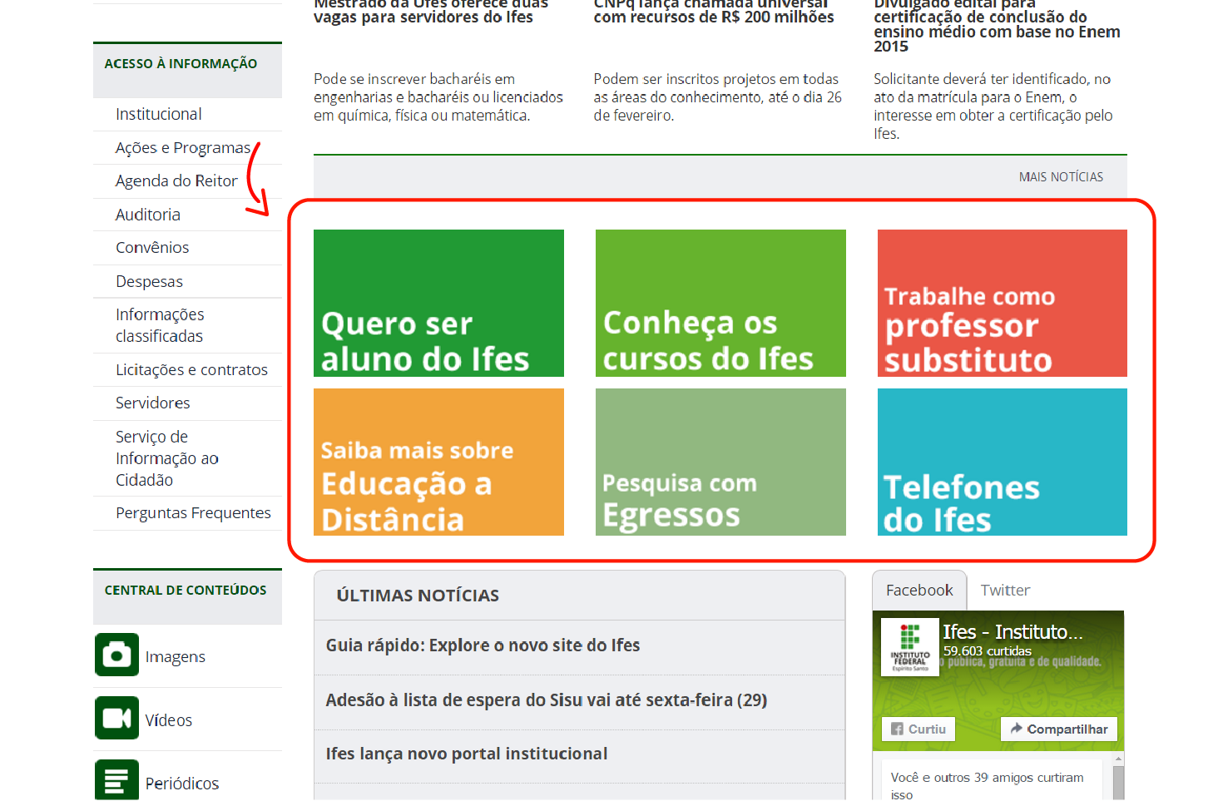Open the Pesquisa com Egressos banner

[720, 462]
